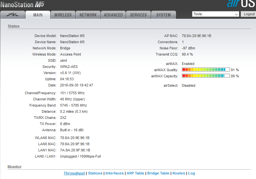256x179 pixels.
Task: Select the Security value WPA2-AES
Action: point(69,67)
